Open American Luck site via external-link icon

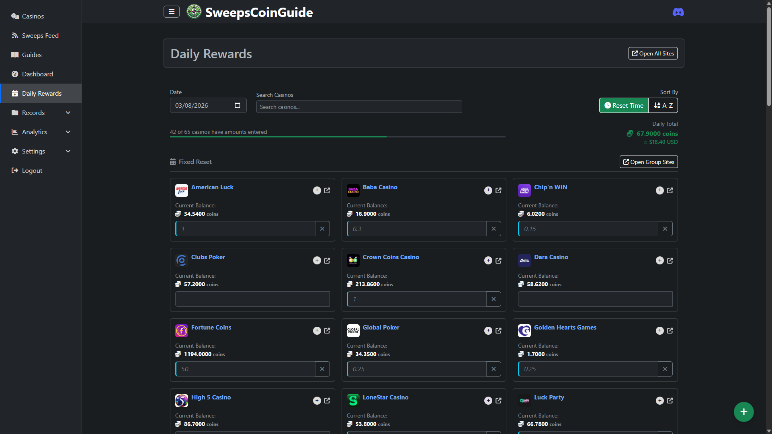(x=327, y=190)
